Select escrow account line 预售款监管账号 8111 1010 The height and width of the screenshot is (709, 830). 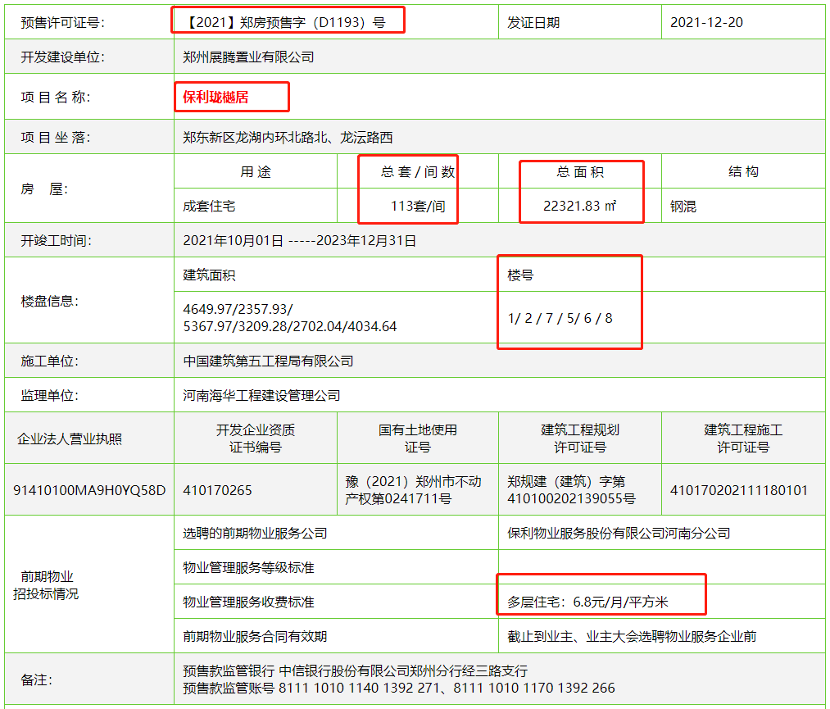(398, 688)
